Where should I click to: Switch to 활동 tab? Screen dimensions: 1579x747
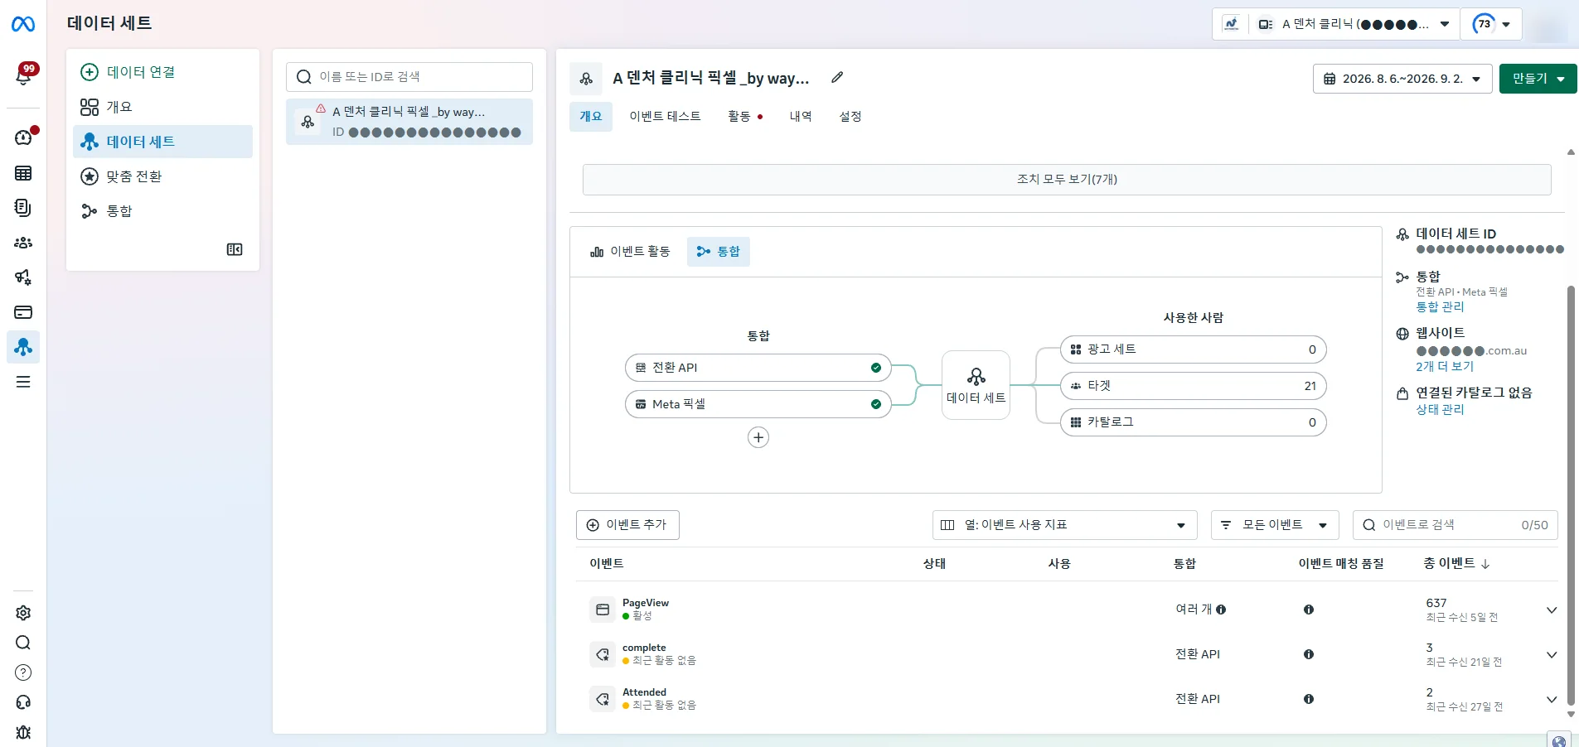click(x=745, y=117)
